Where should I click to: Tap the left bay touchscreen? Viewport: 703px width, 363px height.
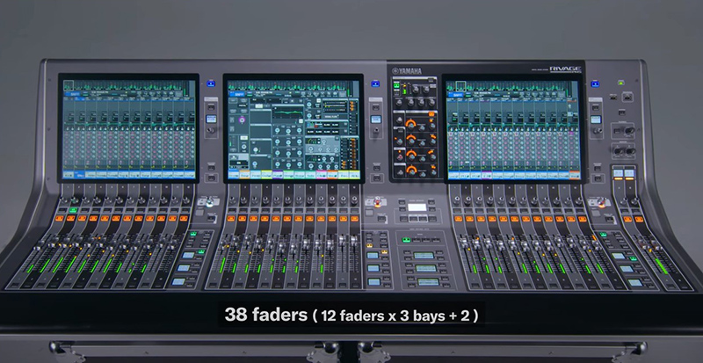[x=128, y=129]
